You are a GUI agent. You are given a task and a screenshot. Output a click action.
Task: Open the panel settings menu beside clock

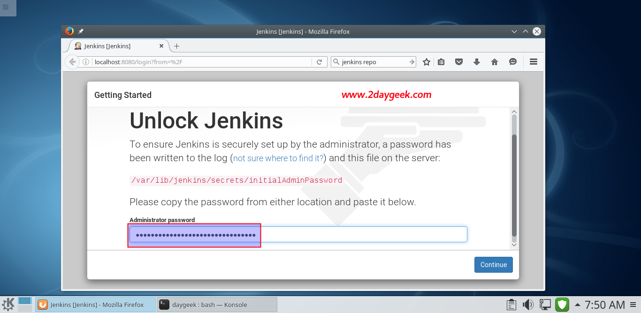click(633, 305)
